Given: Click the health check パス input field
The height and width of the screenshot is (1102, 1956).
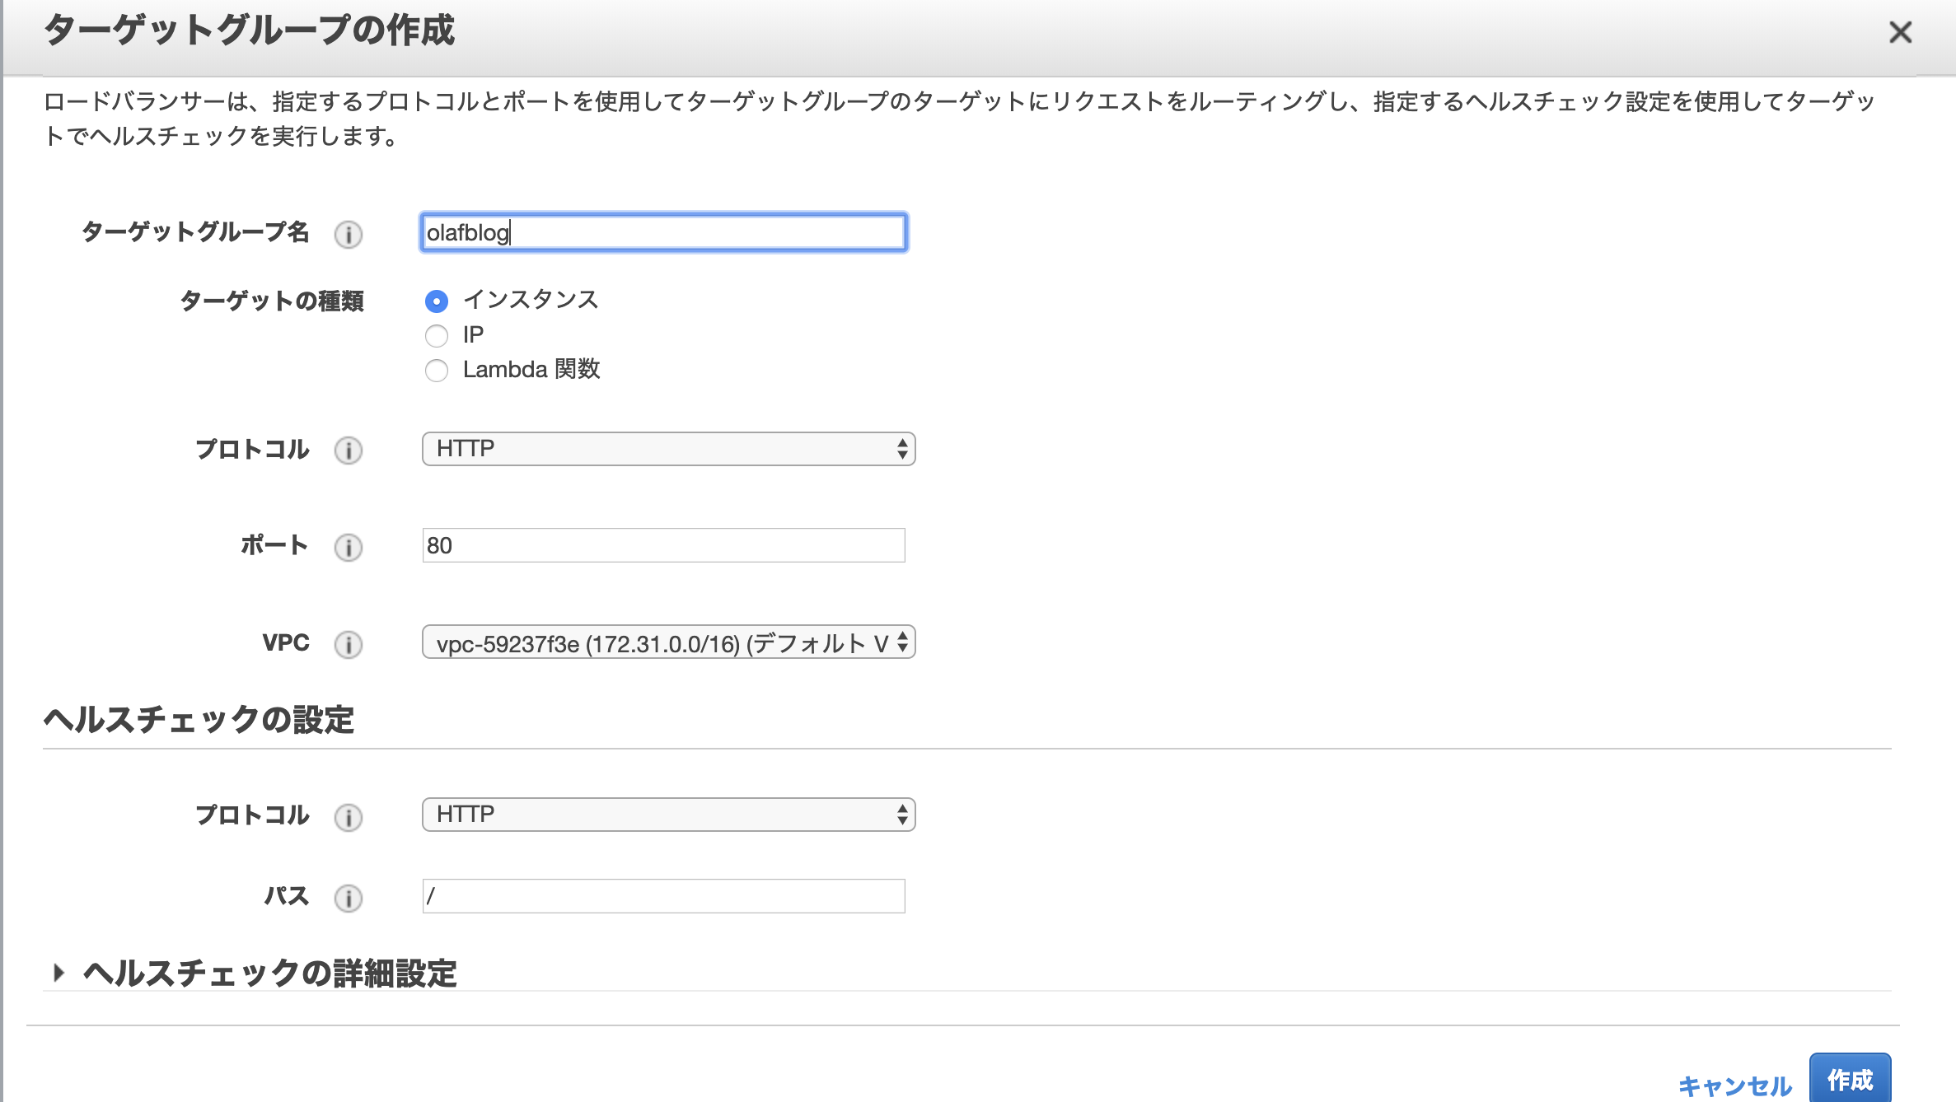Looking at the screenshot, I should point(662,898).
